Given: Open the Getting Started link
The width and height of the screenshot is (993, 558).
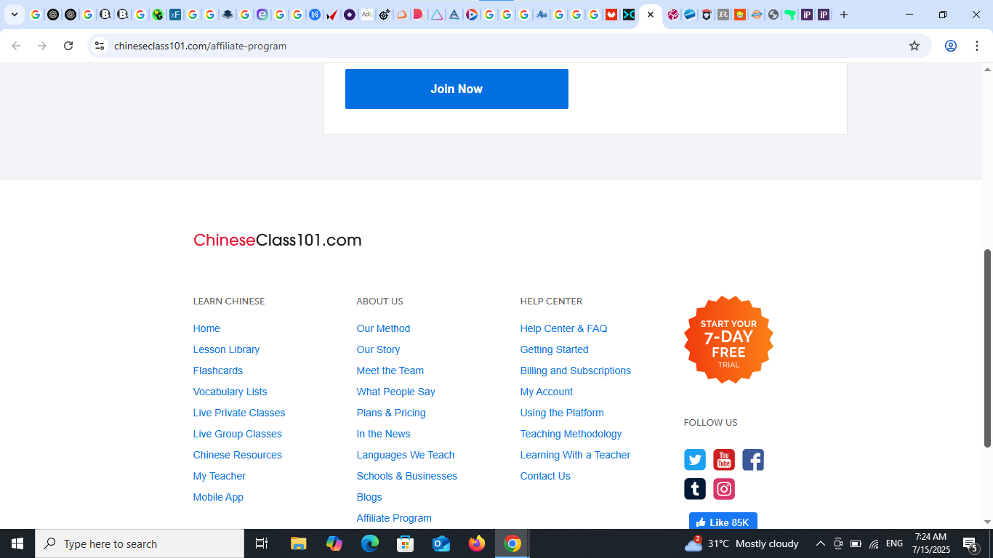Looking at the screenshot, I should point(554,349).
